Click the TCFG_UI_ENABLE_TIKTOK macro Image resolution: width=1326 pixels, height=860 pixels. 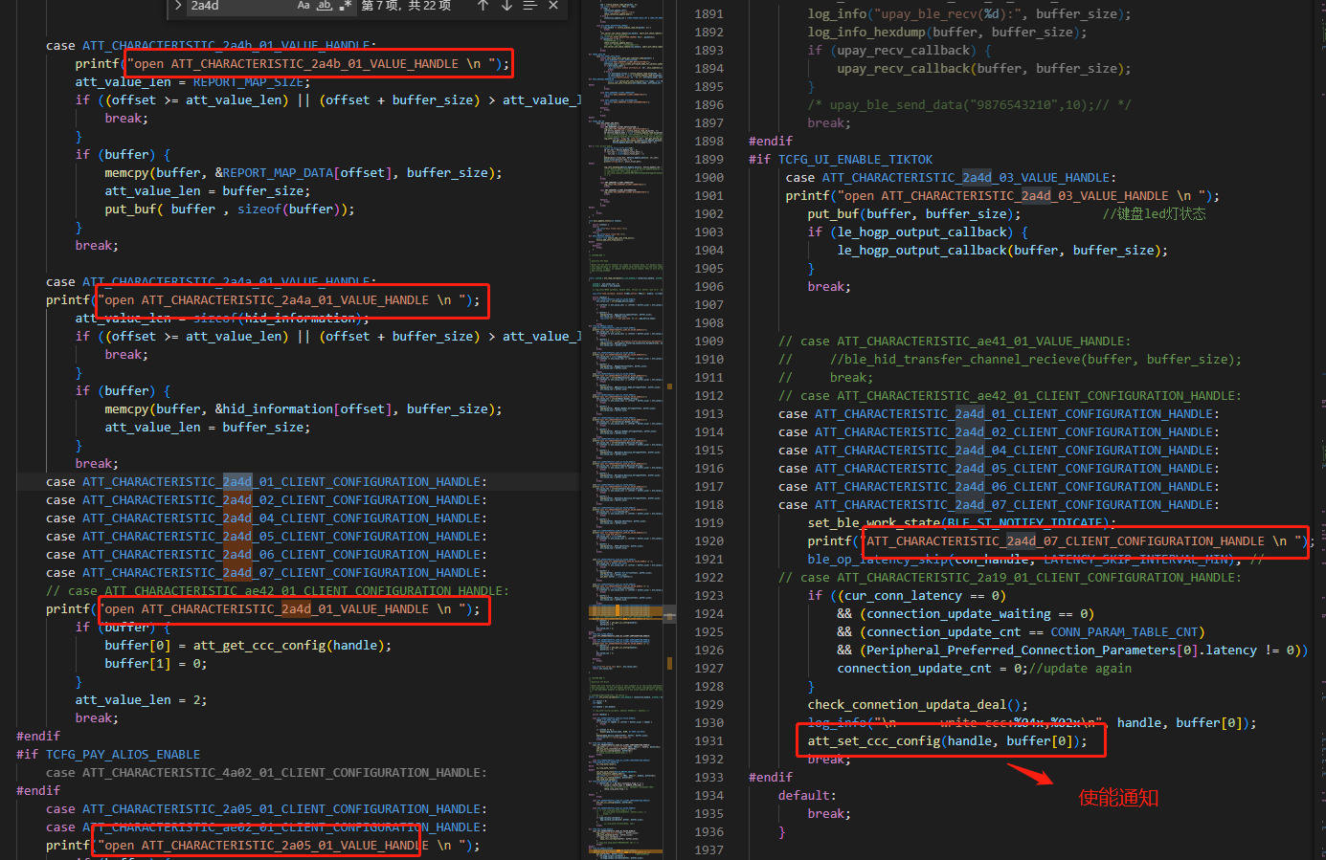click(x=855, y=159)
